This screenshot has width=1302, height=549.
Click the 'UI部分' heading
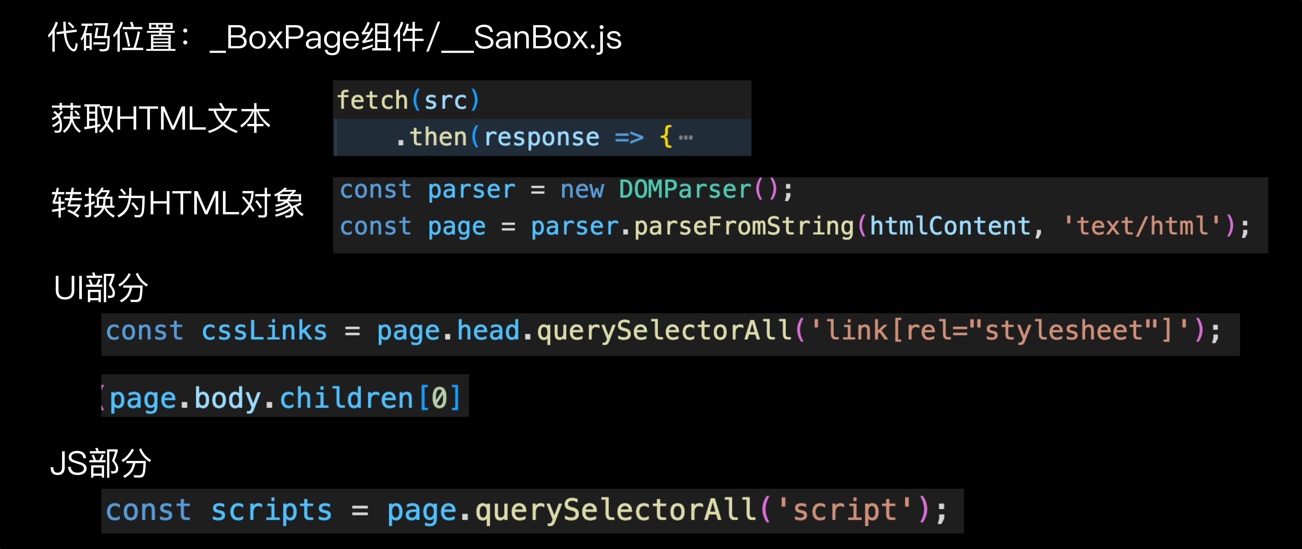[x=101, y=287]
